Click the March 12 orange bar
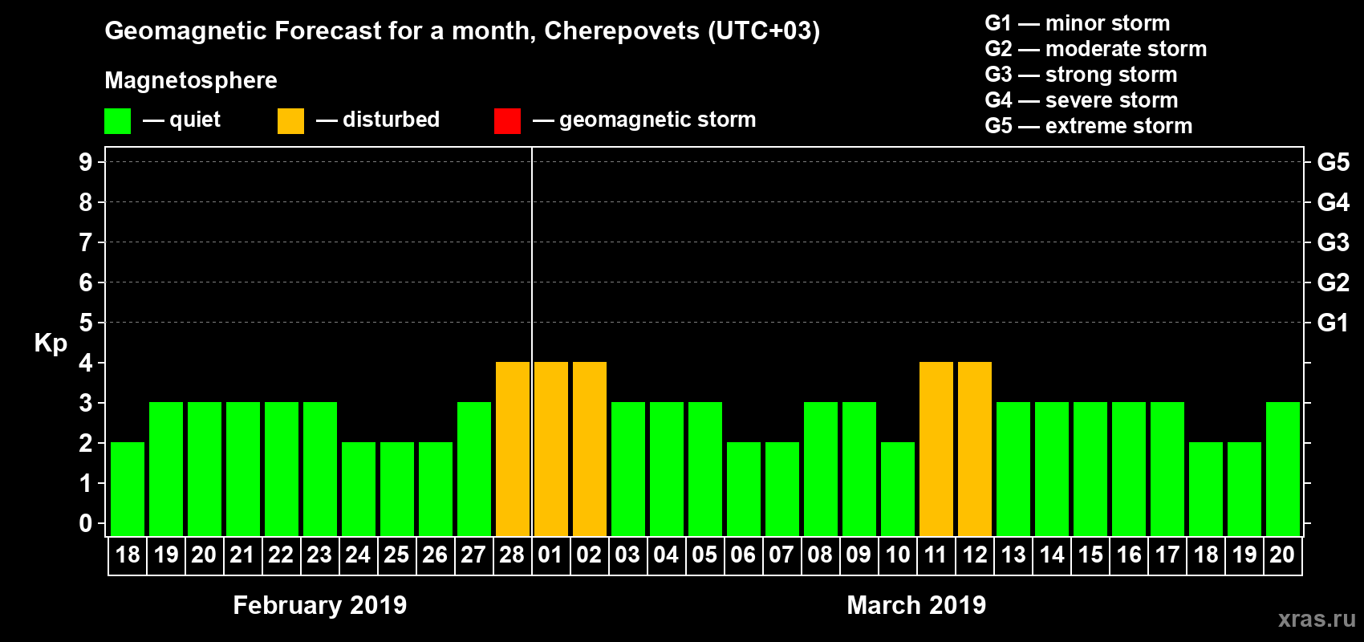 [x=975, y=449]
